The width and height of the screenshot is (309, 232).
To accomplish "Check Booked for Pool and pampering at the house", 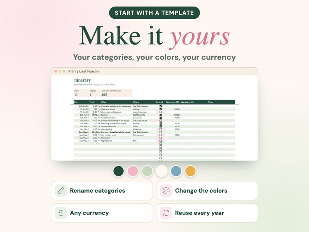I will tap(161, 121).
